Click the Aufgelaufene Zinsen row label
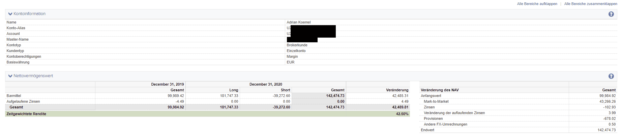621x136 pixels. coord(23,102)
